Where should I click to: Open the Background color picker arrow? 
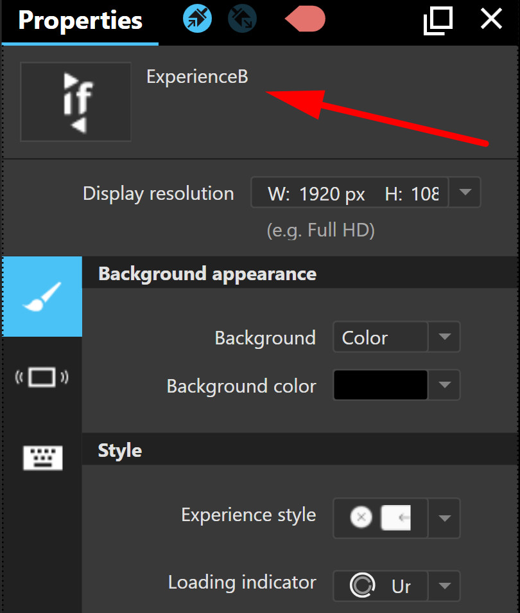click(x=445, y=385)
